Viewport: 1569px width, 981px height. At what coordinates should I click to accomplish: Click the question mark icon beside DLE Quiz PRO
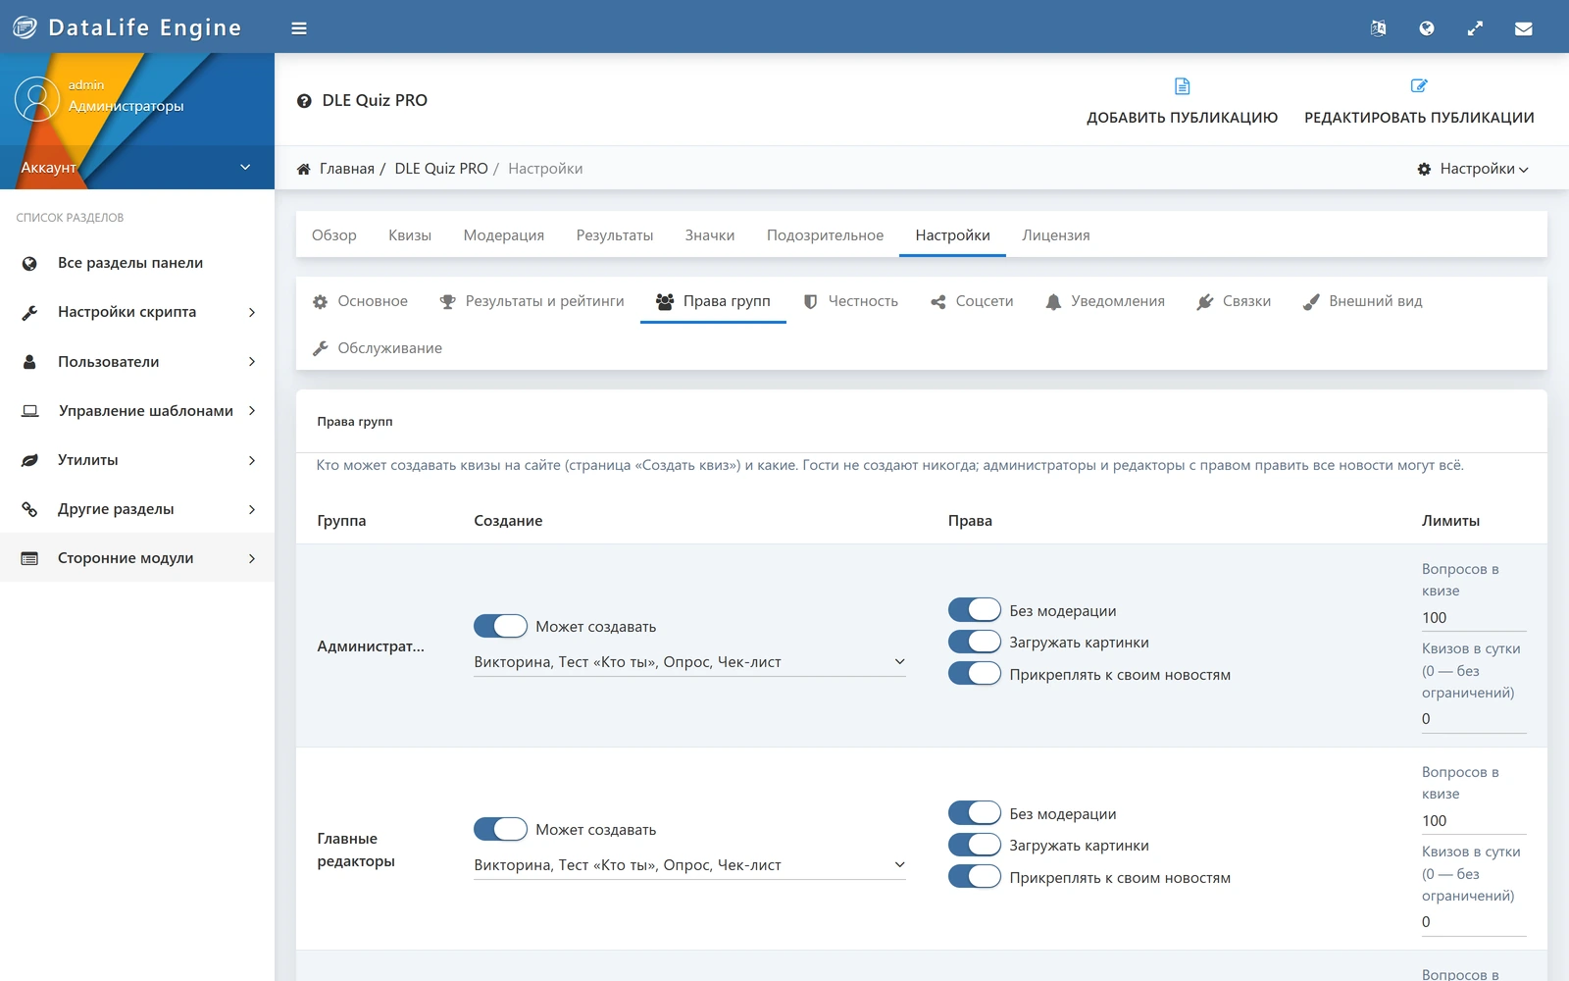pos(304,101)
